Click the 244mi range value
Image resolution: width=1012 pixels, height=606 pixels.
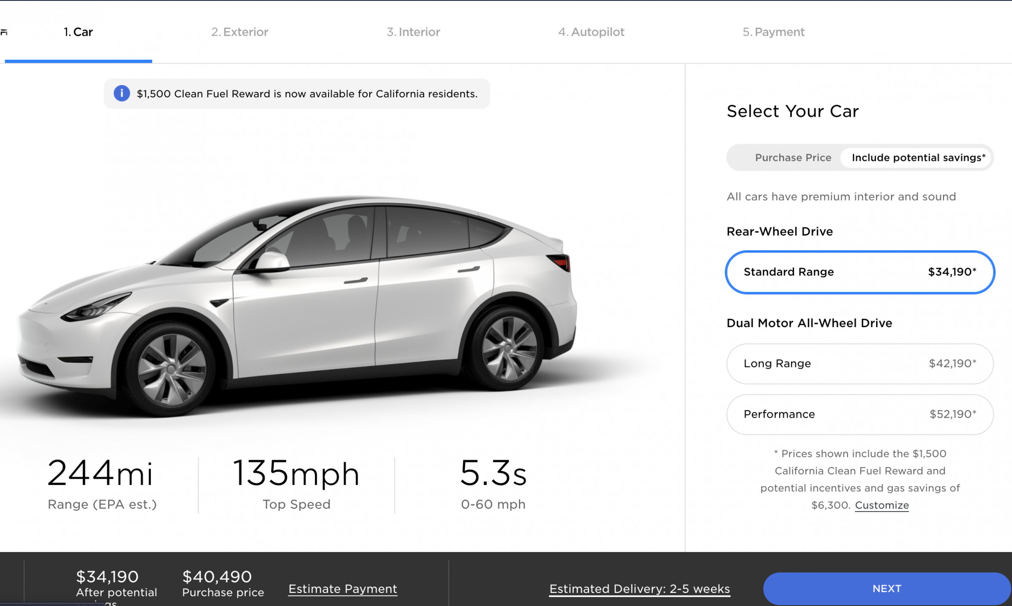tap(100, 473)
